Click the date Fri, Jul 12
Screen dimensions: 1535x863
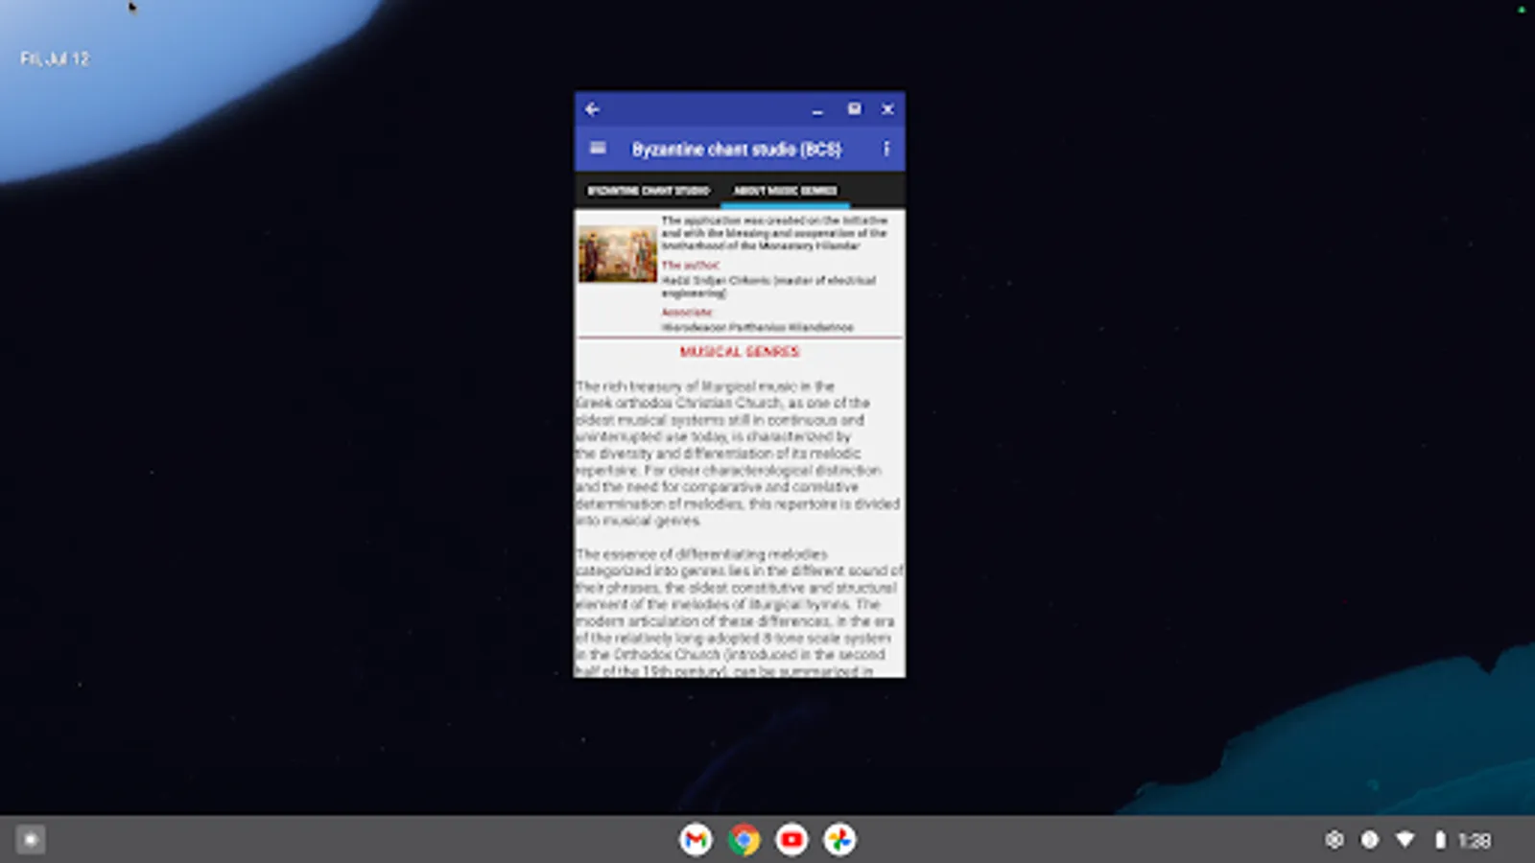click(55, 58)
